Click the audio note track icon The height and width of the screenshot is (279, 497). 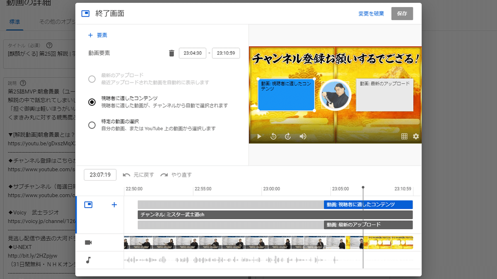pos(88,260)
